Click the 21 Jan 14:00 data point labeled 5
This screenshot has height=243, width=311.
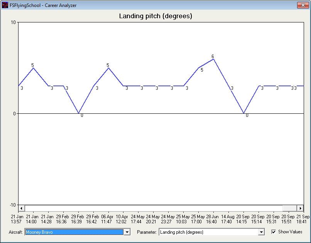pyautogui.click(x=33, y=68)
